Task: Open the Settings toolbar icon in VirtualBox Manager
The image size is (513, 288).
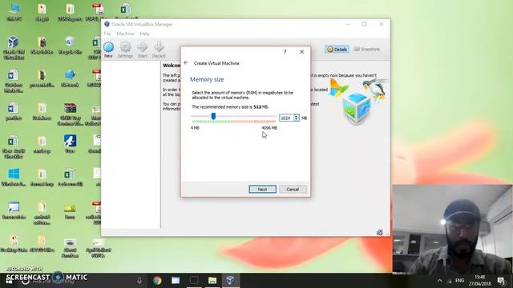Action: pos(125,50)
